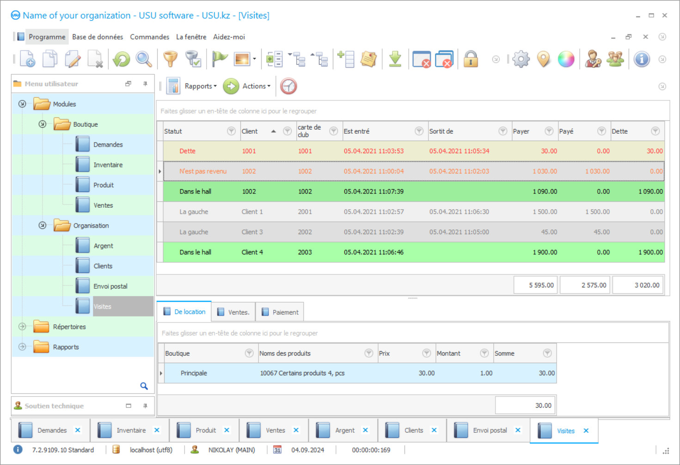
Task: Open the Aidez-moi menu
Action: 229,37
